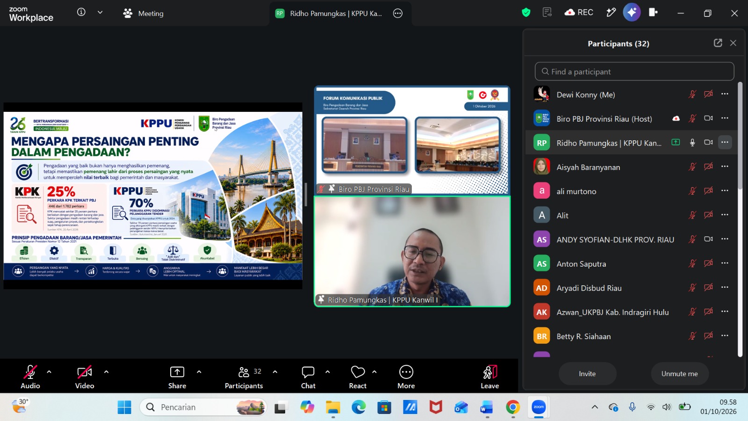Close the Participants panel
The width and height of the screenshot is (748, 421).
733,43
